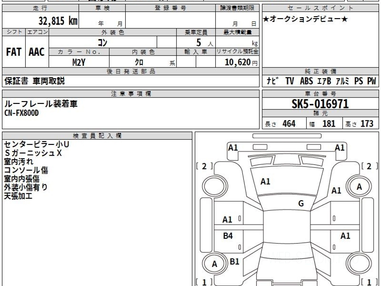381x286 pixels.
Task: Click the width value 181
Action: coord(329,124)
